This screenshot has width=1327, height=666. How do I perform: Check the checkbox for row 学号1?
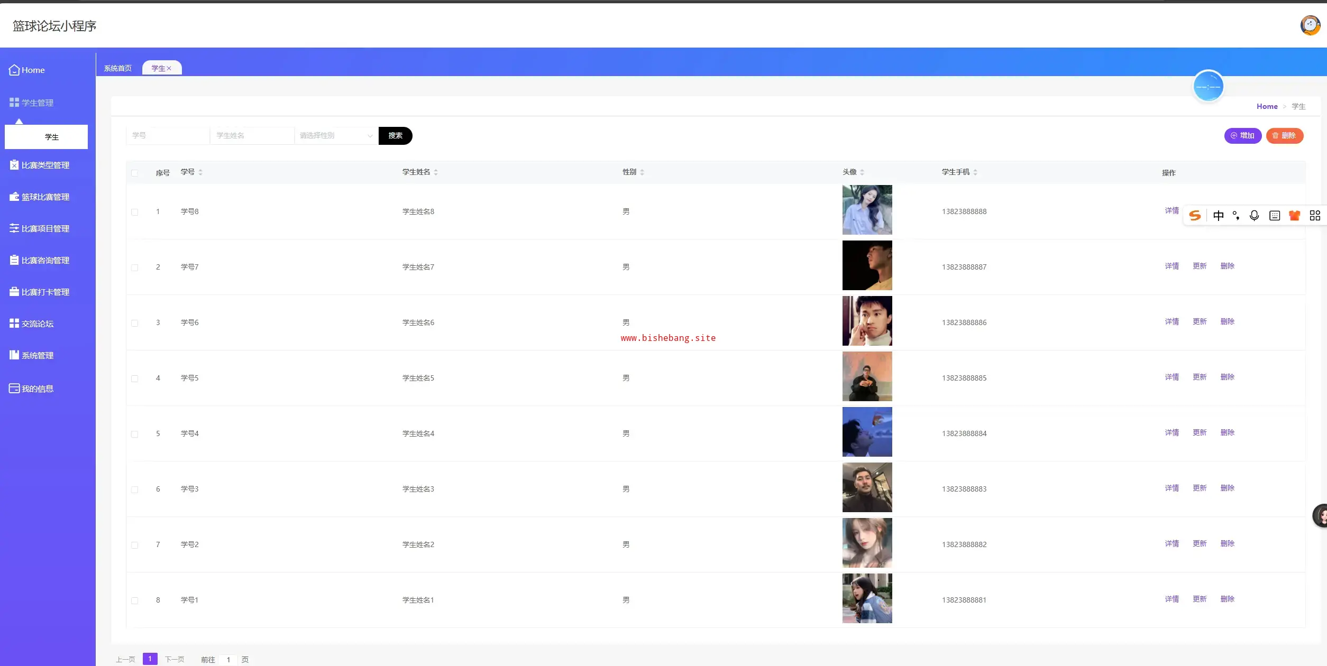tap(135, 601)
